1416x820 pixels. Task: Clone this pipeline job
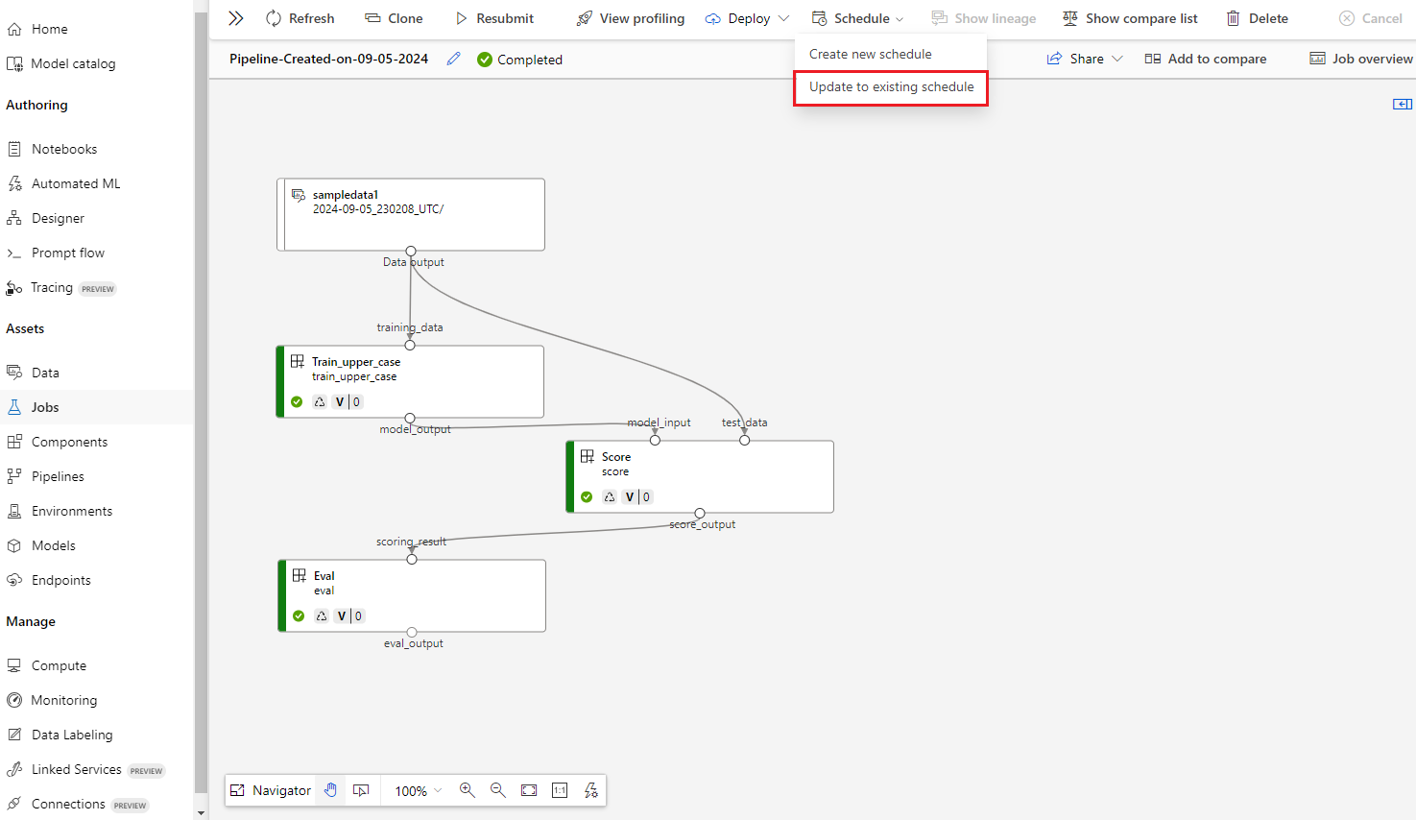[x=394, y=18]
